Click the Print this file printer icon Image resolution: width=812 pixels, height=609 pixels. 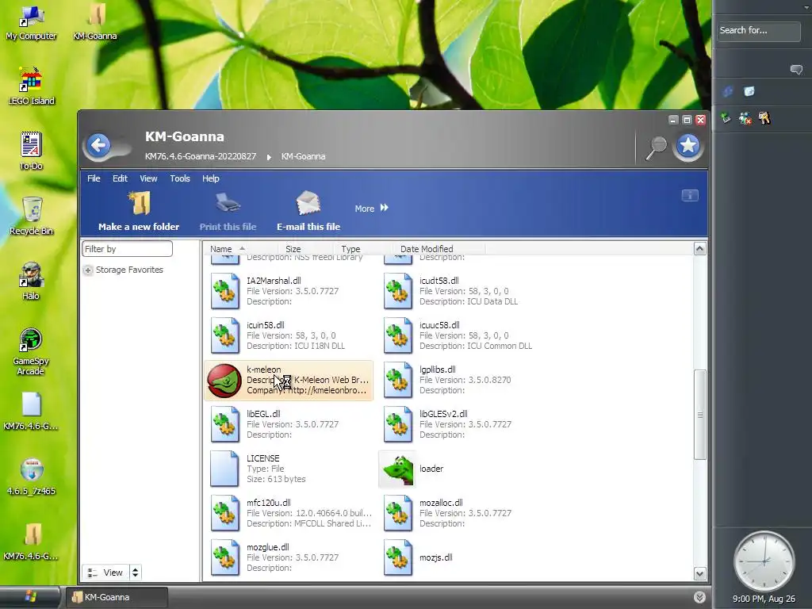point(228,203)
